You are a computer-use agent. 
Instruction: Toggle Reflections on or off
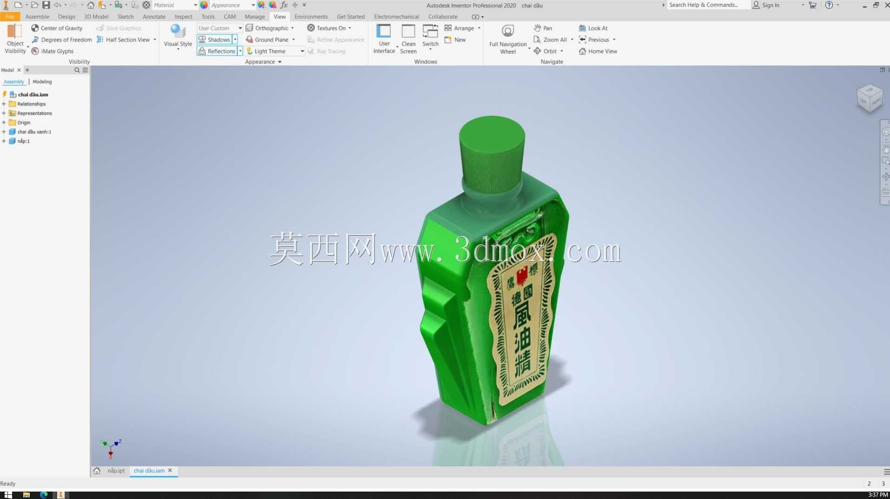(x=217, y=51)
